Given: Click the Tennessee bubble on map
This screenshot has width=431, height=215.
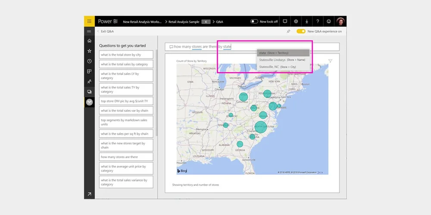Looking at the screenshot, I should point(226,125).
